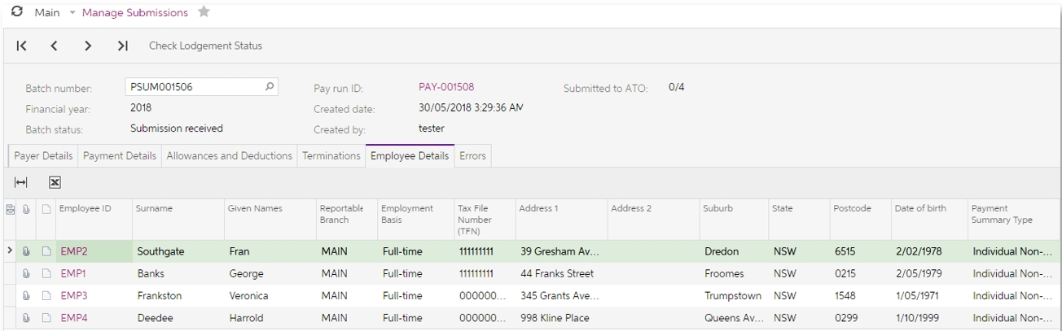Click into the Batch number field

click(195, 87)
